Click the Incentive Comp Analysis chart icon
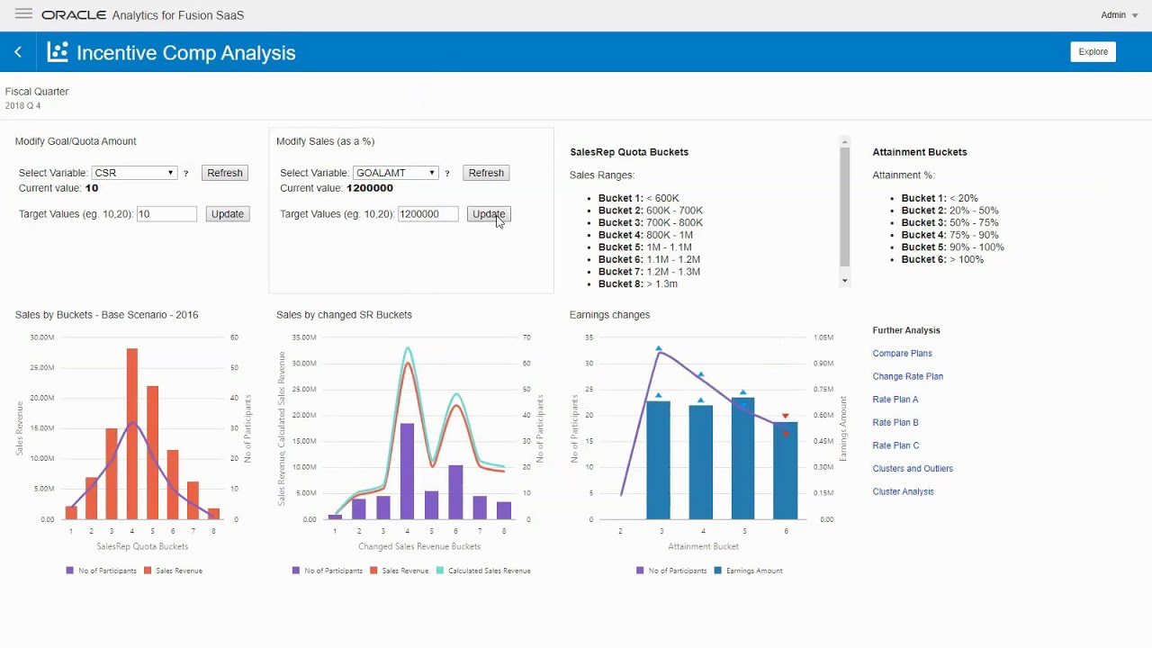Screen dimensions: 1152x648 pyautogui.click(x=58, y=52)
